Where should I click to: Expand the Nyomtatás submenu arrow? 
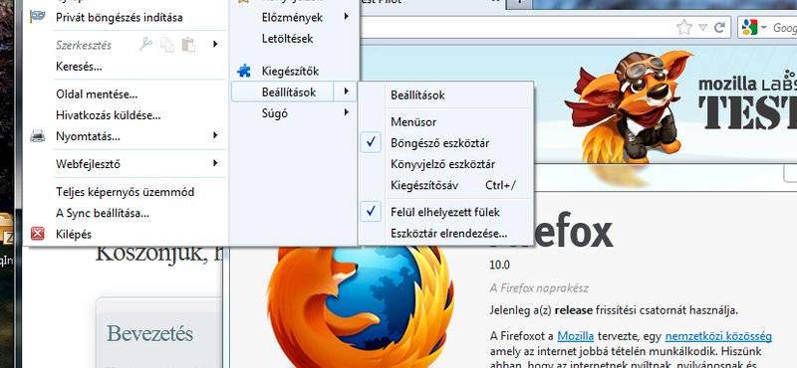[215, 135]
